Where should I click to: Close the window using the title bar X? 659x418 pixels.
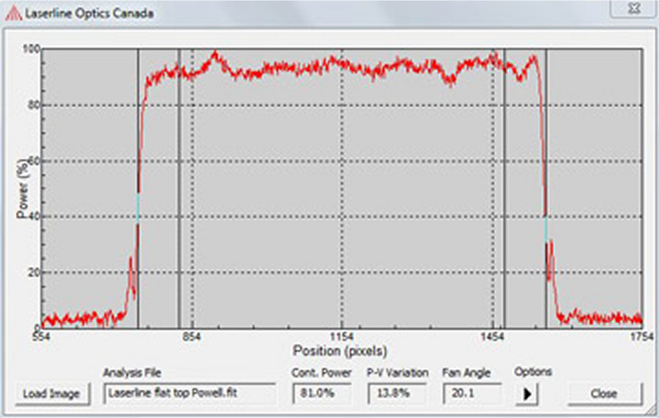coord(634,9)
